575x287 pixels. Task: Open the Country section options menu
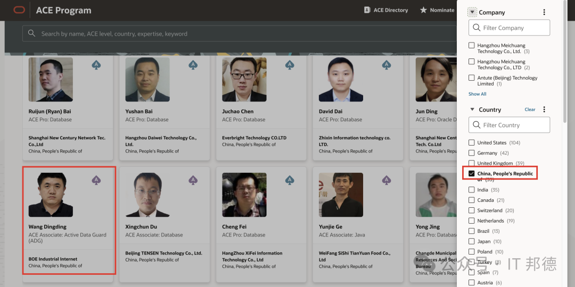[x=544, y=109]
